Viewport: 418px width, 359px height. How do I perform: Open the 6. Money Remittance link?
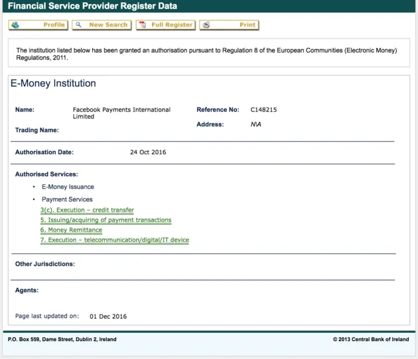(71, 230)
